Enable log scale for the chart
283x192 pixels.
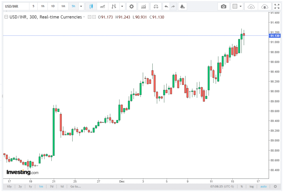251,186
